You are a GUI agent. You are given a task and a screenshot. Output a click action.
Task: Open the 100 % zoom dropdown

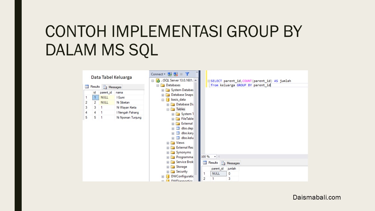pyautogui.click(x=215, y=157)
